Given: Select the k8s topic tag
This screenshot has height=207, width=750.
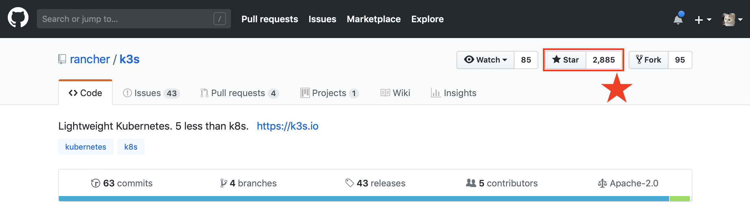Looking at the screenshot, I should (131, 147).
